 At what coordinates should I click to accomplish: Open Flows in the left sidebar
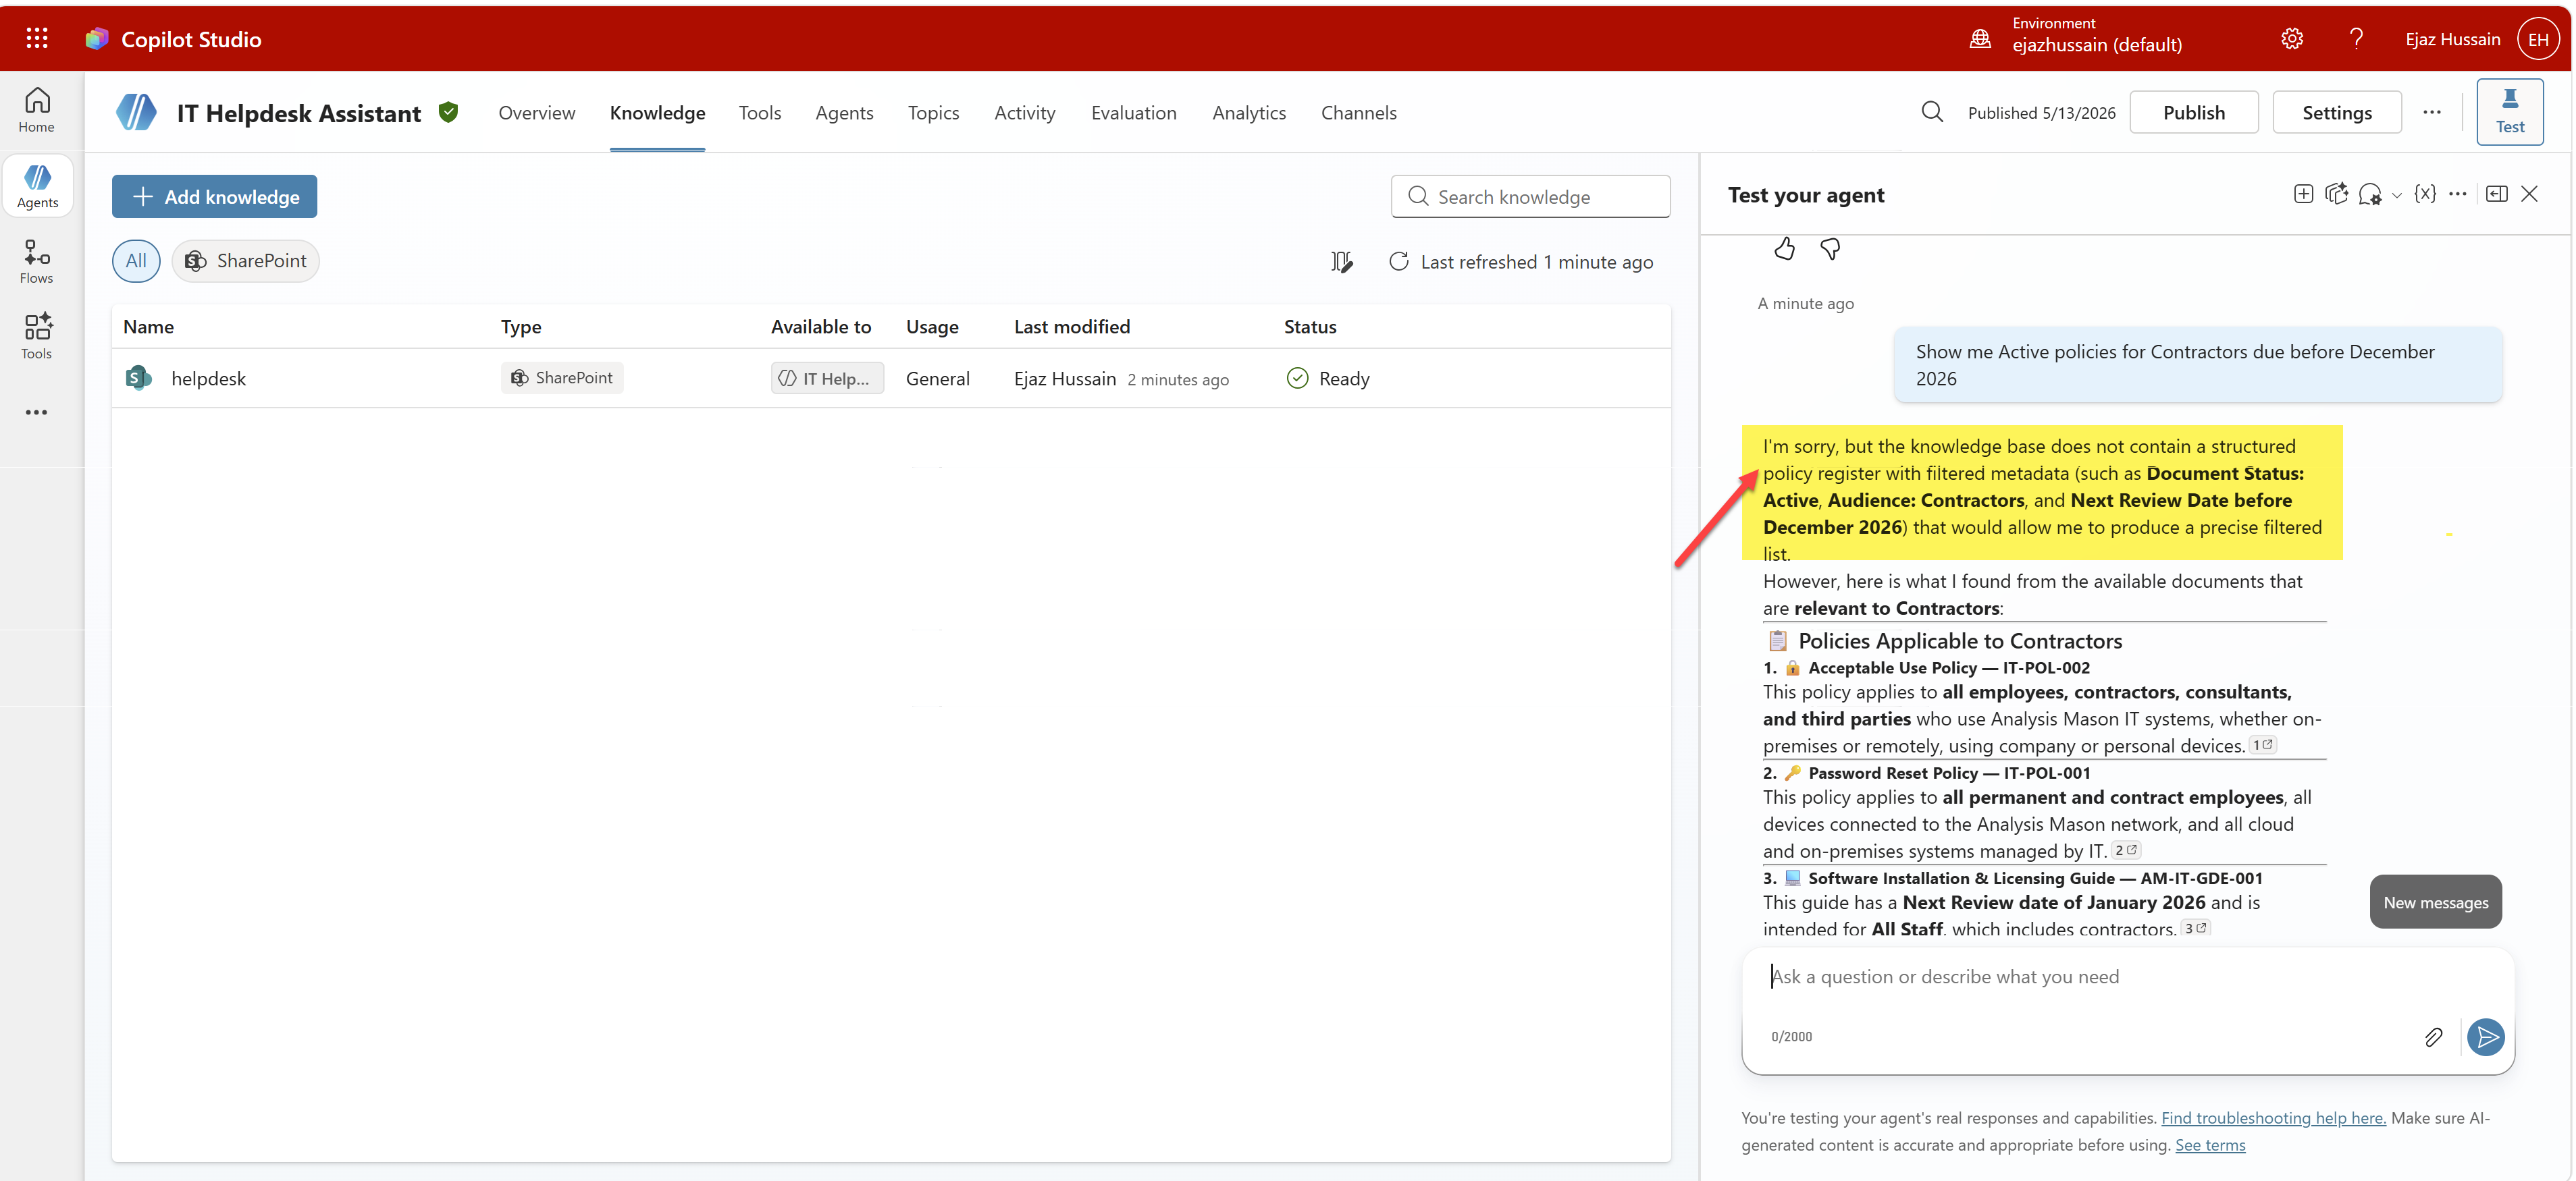tap(37, 262)
